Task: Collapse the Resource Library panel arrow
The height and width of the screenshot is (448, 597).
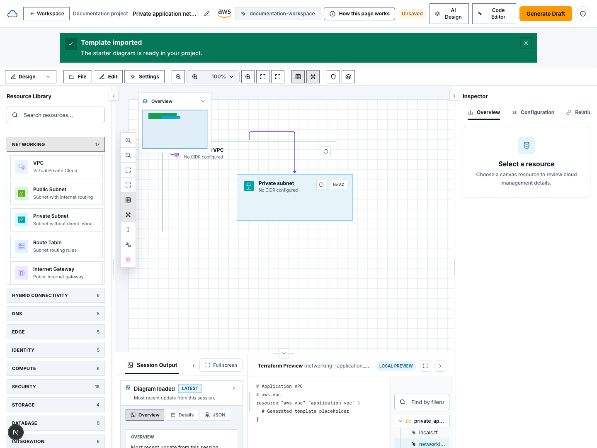Action: click(114, 96)
